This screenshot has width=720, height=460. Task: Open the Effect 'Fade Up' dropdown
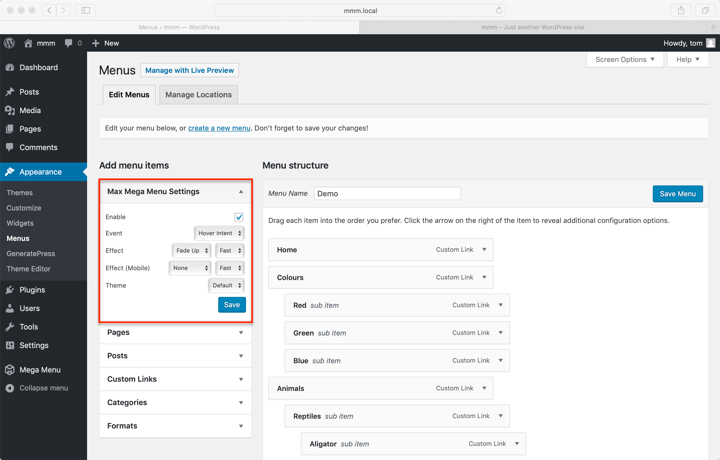192,251
